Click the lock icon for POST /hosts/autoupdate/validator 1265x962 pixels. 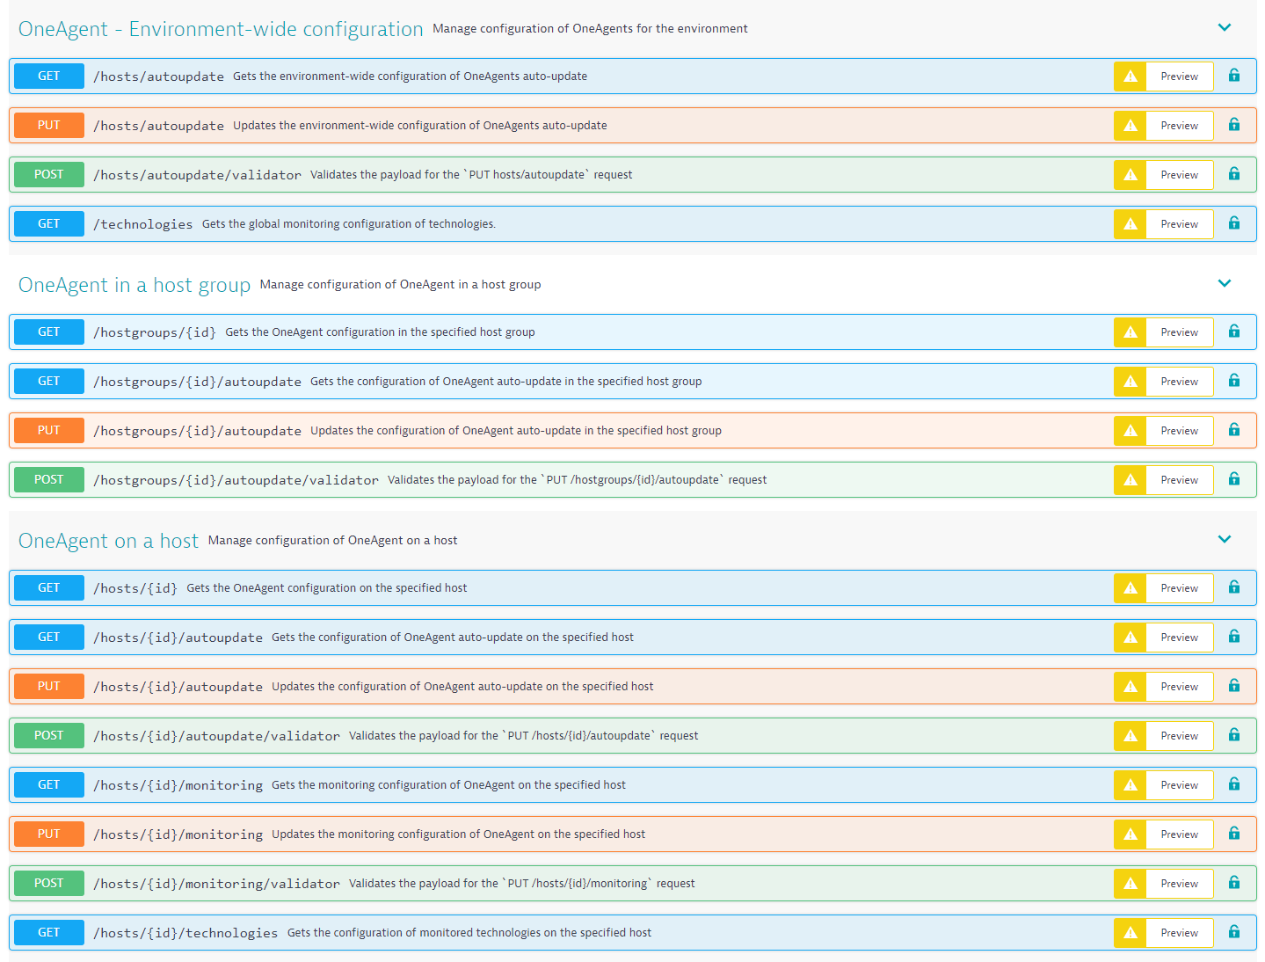[x=1234, y=174]
